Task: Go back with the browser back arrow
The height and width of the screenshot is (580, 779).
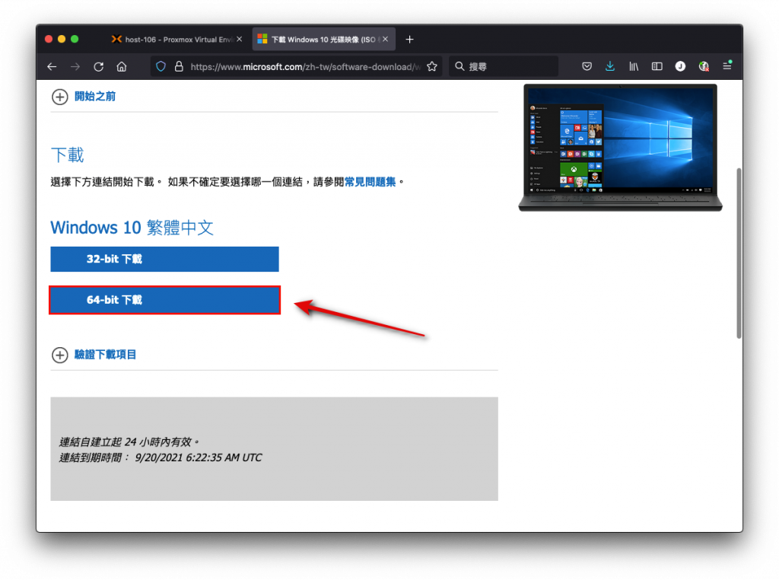Action: [x=52, y=66]
